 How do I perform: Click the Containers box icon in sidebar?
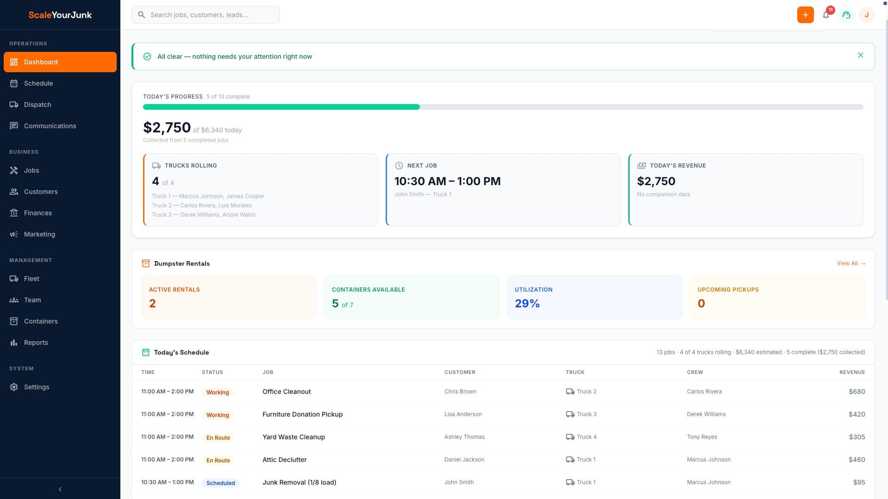14,321
